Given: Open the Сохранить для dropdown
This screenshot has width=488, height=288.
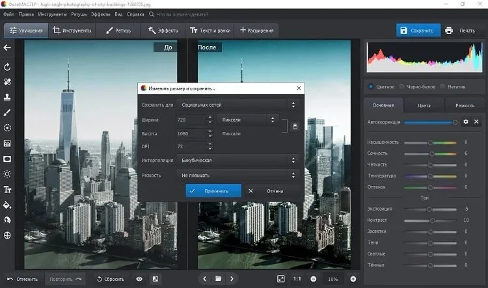Looking at the screenshot, I should click(x=237, y=105).
